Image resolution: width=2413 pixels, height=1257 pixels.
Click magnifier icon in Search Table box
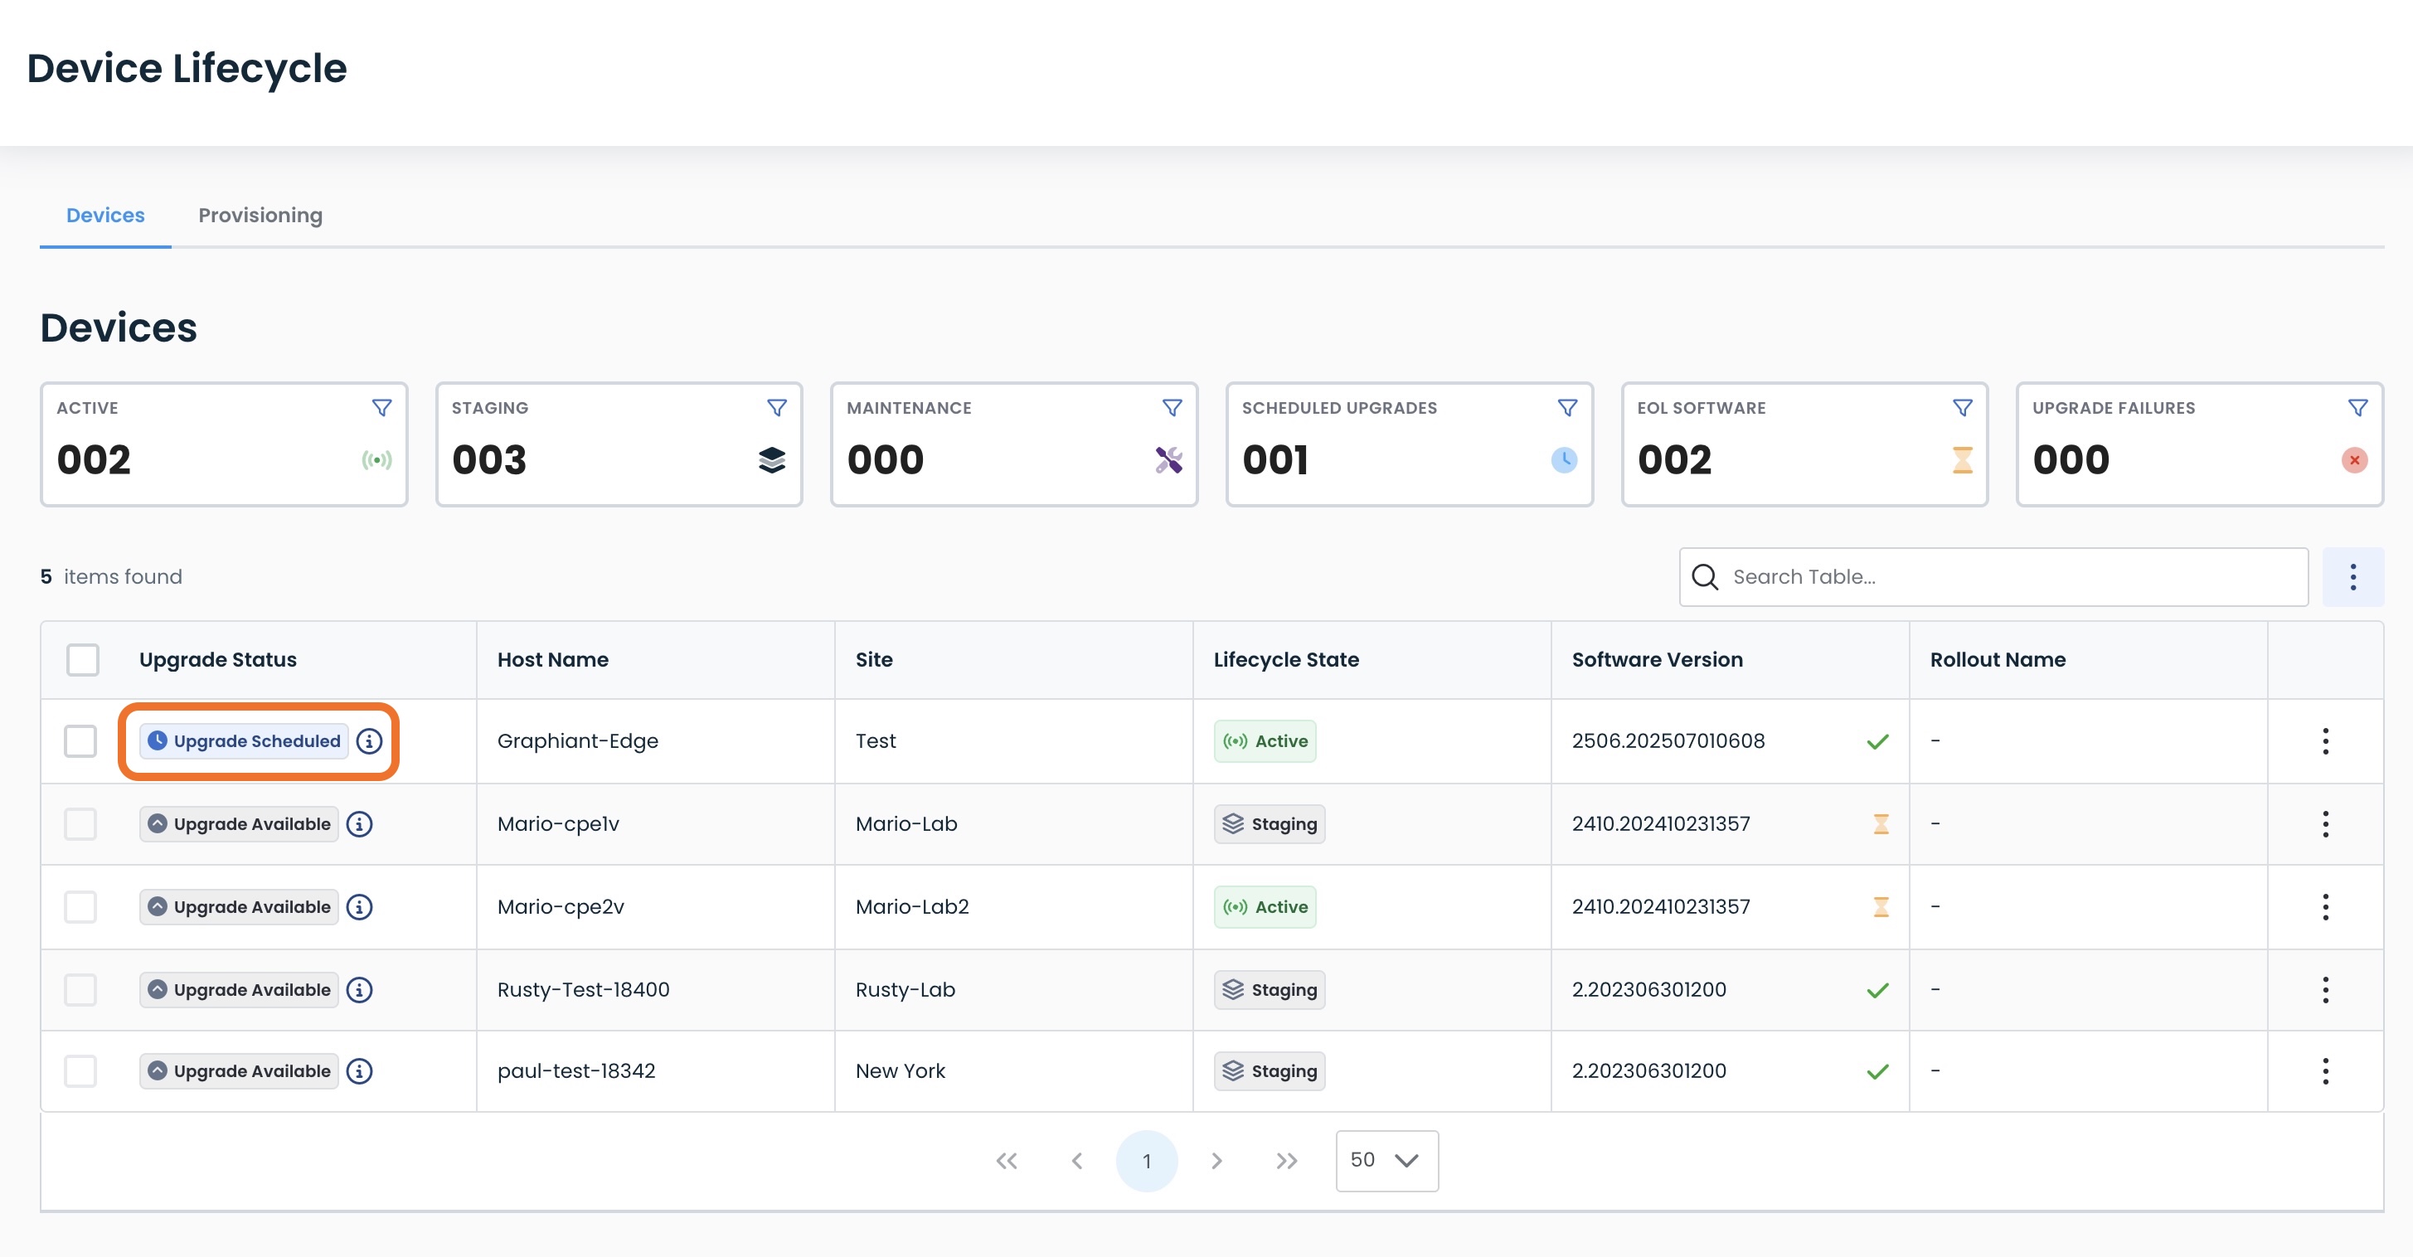[x=1705, y=577]
